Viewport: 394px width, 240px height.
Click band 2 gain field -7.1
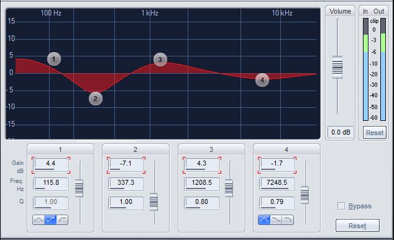pyautogui.click(x=126, y=165)
